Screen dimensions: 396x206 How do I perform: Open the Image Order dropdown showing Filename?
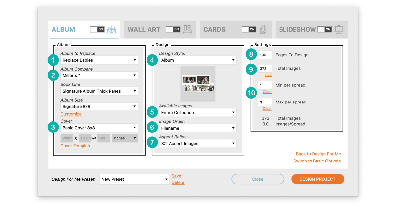coord(198,128)
